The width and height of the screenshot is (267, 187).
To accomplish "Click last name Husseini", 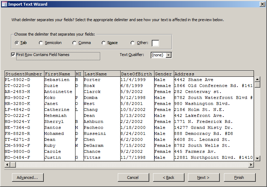I will [95, 133].
